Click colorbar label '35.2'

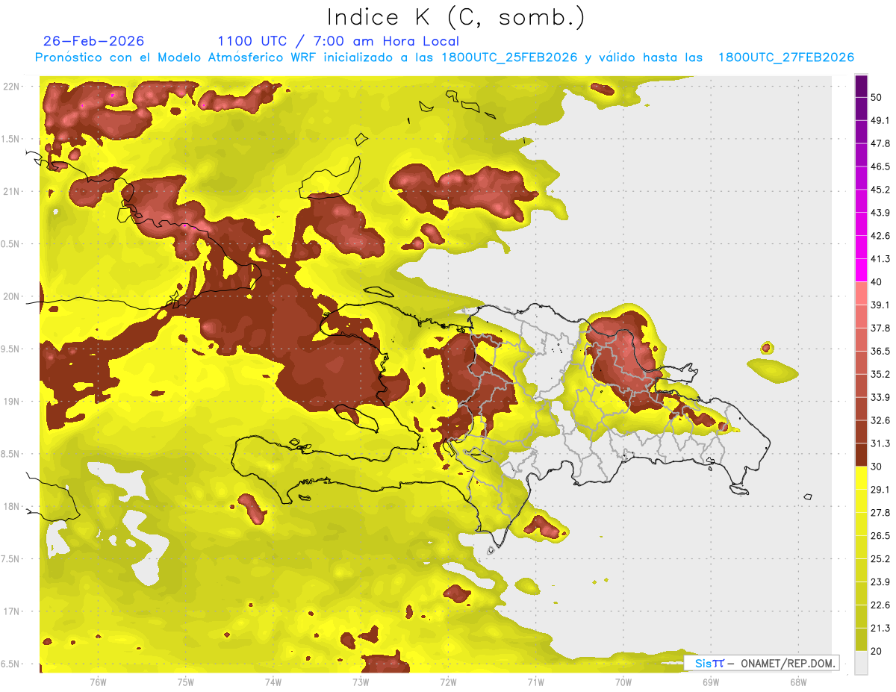tap(880, 374)
